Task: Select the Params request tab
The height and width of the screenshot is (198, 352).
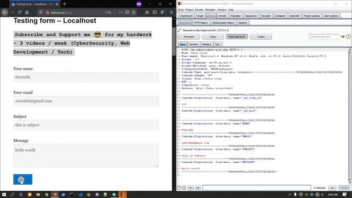Action: pos(193,44)
